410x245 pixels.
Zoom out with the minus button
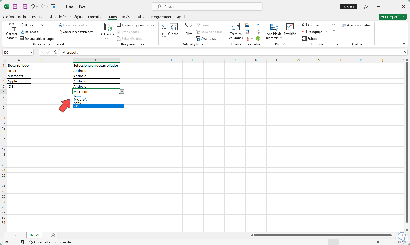tap(363, 242)
